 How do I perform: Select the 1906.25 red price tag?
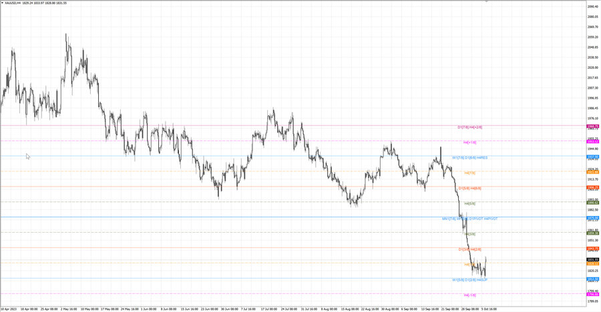[x=593, y=187]
